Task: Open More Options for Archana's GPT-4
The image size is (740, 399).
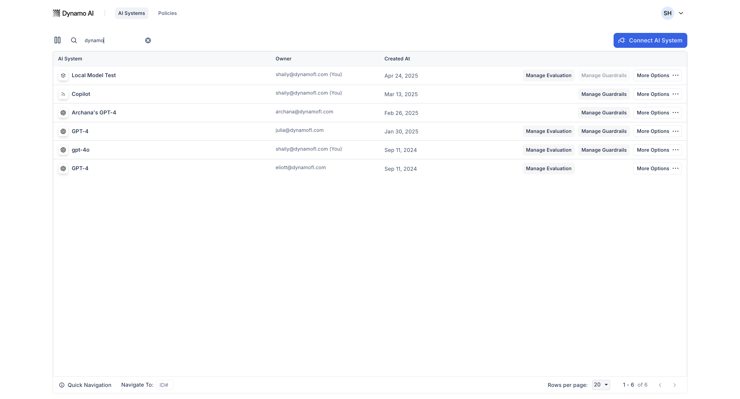Action: point(658,113)
